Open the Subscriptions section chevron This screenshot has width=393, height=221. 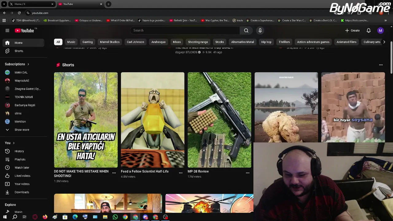coord(28,64)
